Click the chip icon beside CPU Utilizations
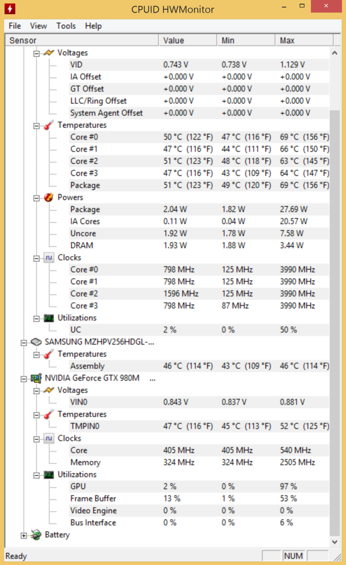This screenshot has width=346, height=565. 49,318
